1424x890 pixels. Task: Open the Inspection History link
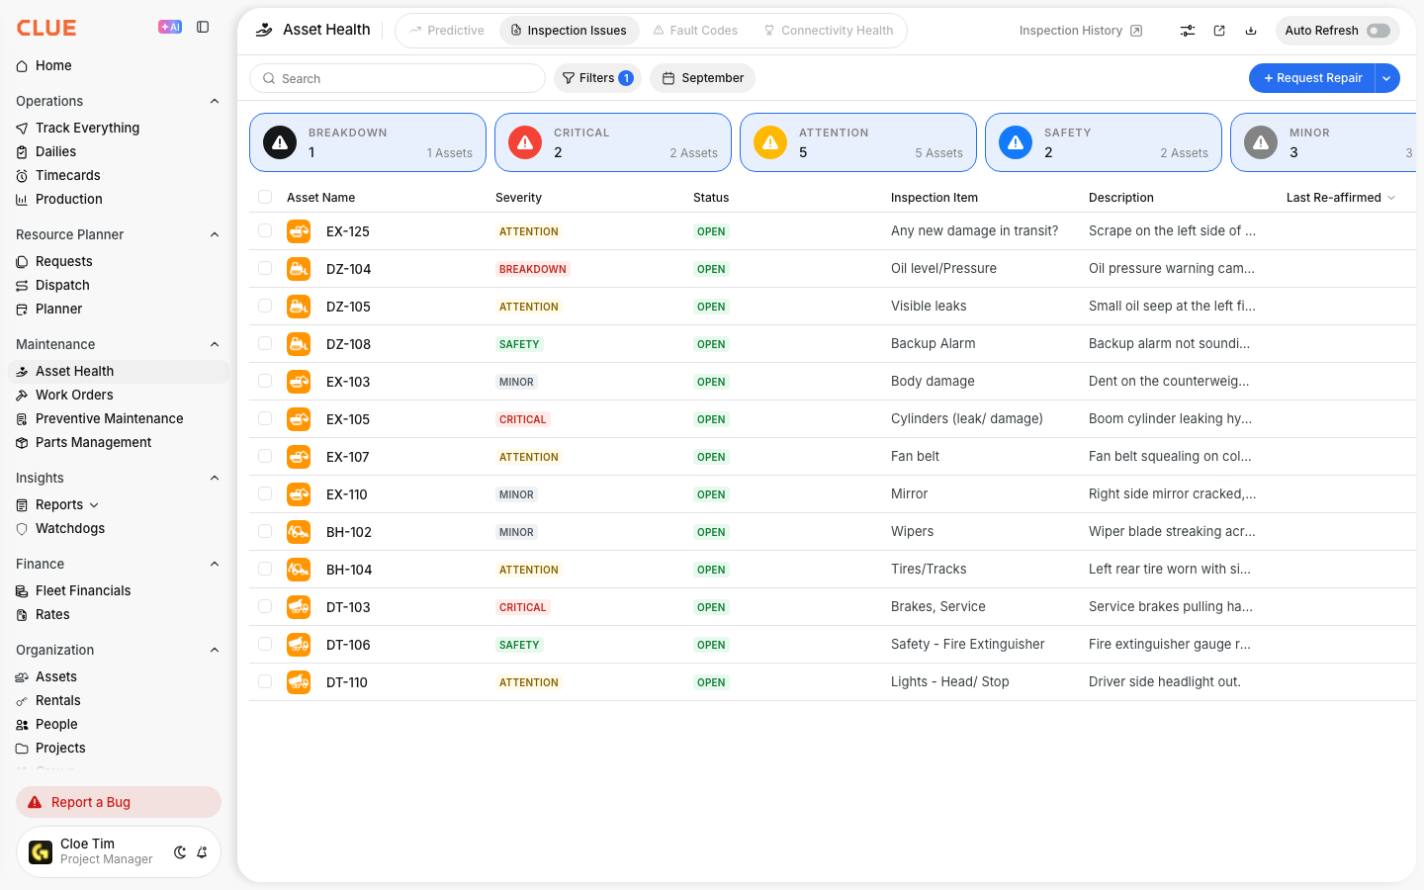tap(1081, 31)
